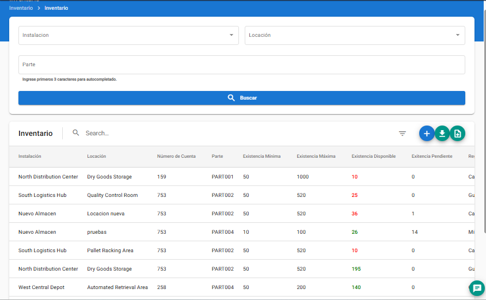Sort by Existencia Disponible header
Viewport: 486px width, 300px height.
coord(374,156)
